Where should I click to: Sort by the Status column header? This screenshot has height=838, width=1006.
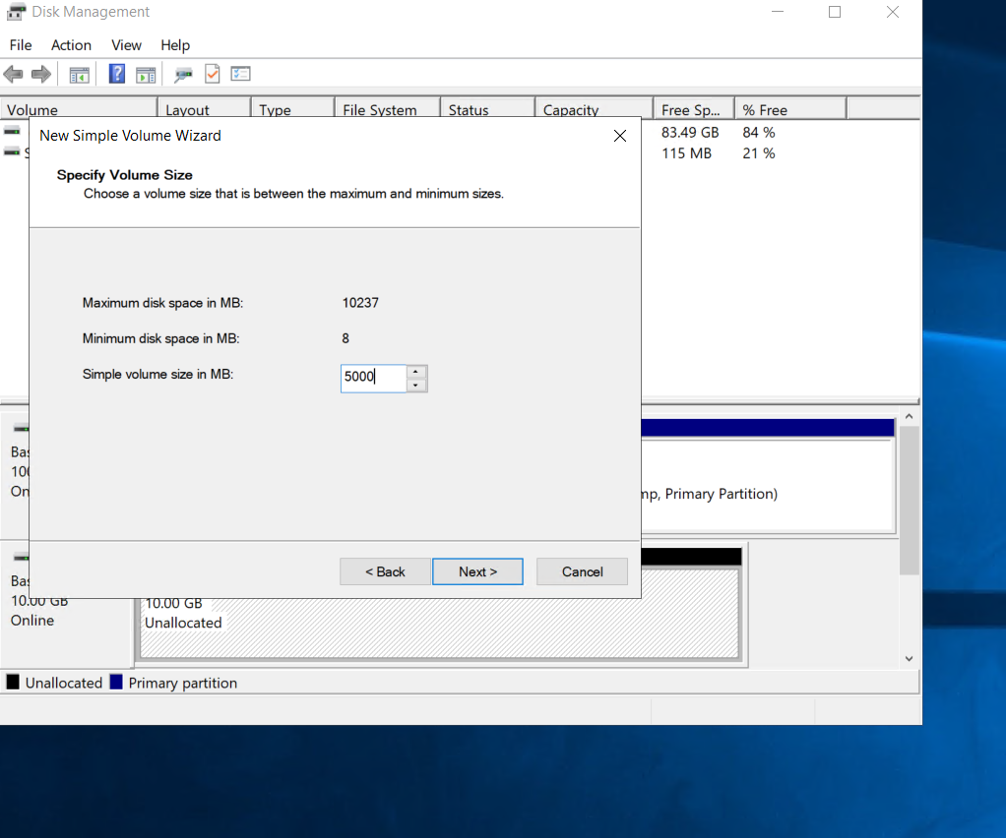click(x=487, y=109)
